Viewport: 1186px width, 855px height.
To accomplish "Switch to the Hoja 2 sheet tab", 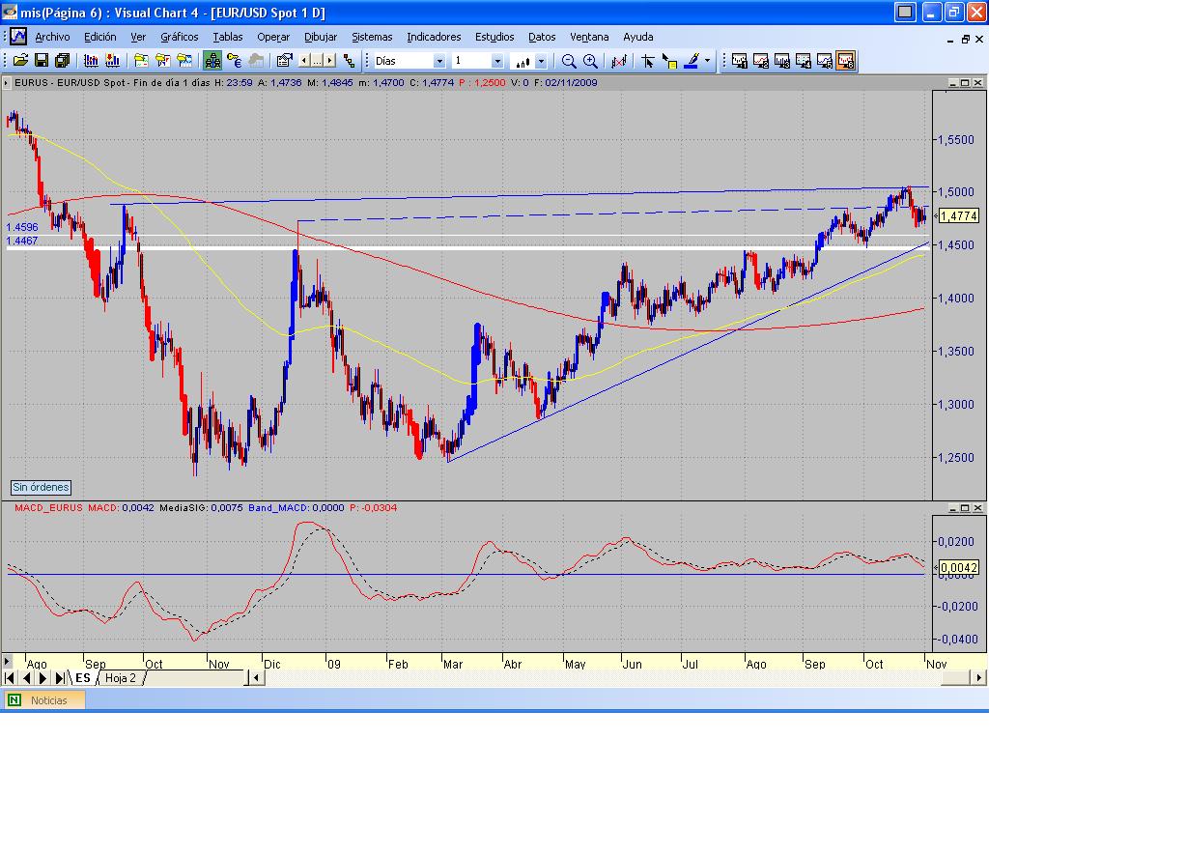I will coord(121,678).
